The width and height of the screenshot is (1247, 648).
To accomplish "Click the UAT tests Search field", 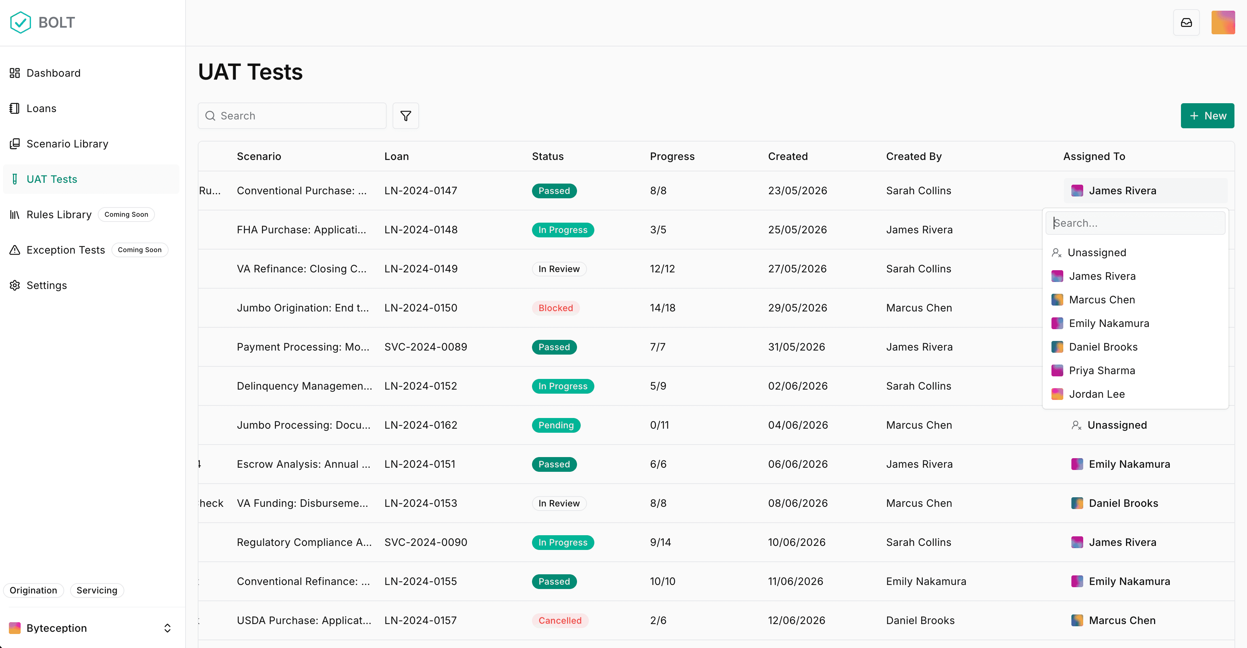I will [292, 116].
